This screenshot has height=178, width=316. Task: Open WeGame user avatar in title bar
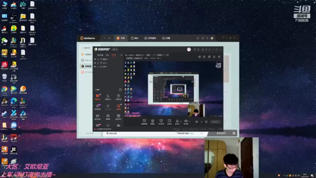(212, 38)
